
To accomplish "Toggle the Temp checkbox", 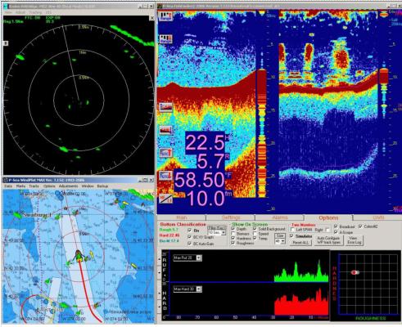I will (x=255, y=239).
